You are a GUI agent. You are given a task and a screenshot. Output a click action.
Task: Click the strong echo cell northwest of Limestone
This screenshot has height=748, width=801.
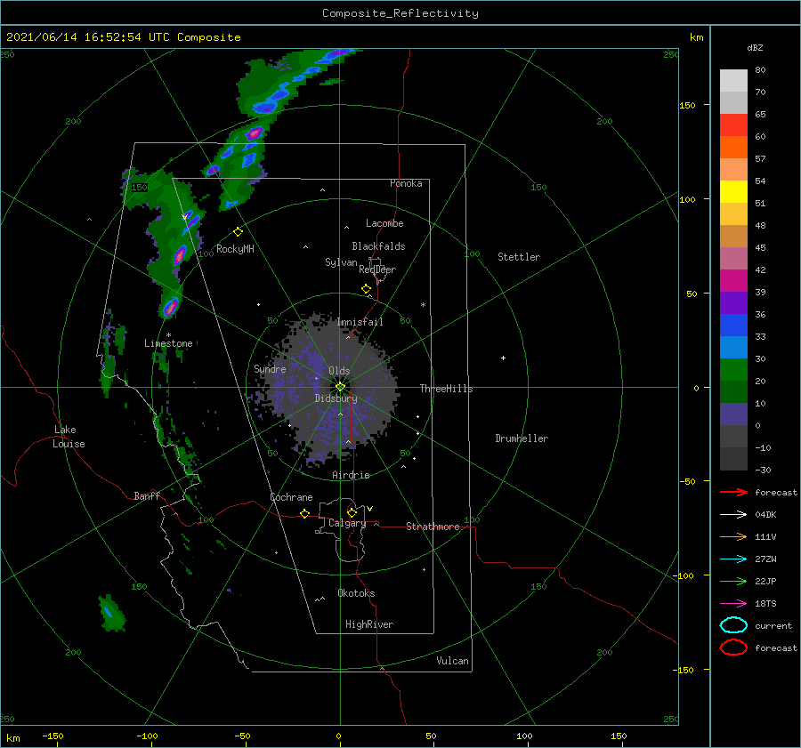pos(171,307)
